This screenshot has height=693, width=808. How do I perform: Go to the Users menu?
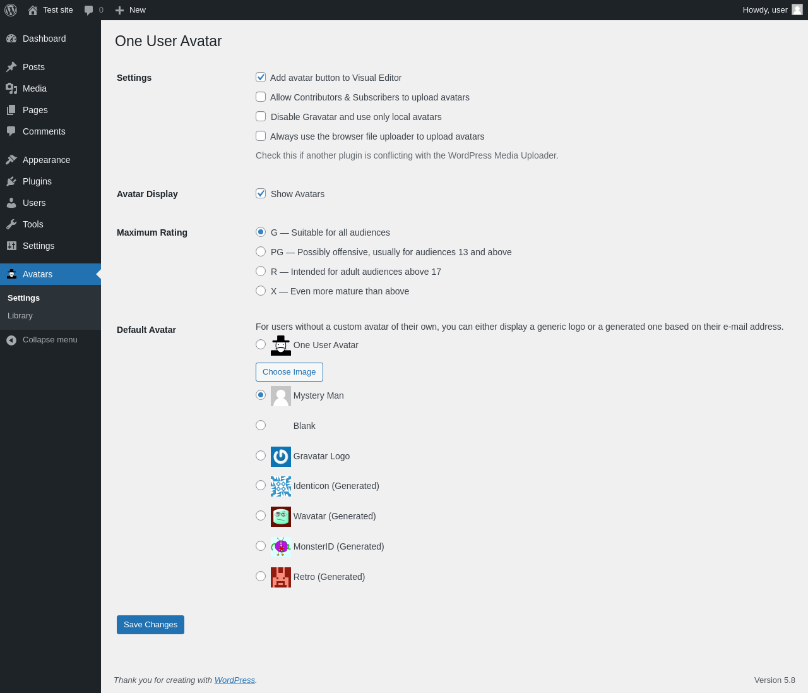click(x=34, y=203)
